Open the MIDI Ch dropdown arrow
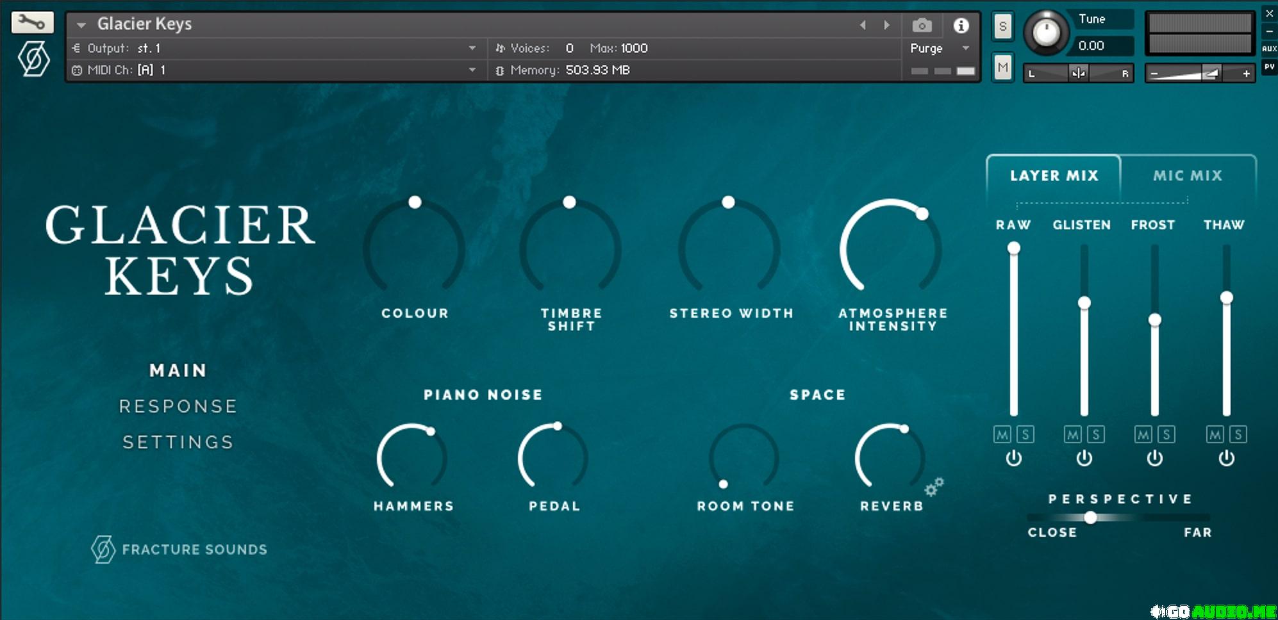 472,70
